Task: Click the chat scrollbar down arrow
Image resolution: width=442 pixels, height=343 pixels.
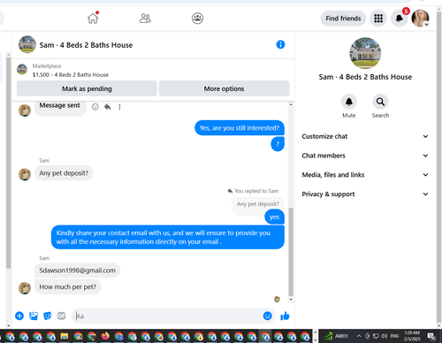Action: pos(291,300)
